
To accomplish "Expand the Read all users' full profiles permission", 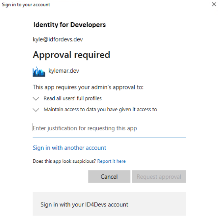I will pos(36,98).
